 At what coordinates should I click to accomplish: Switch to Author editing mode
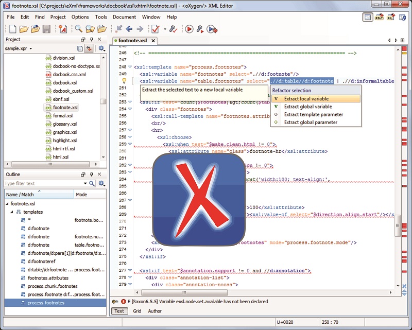(155, 311)
